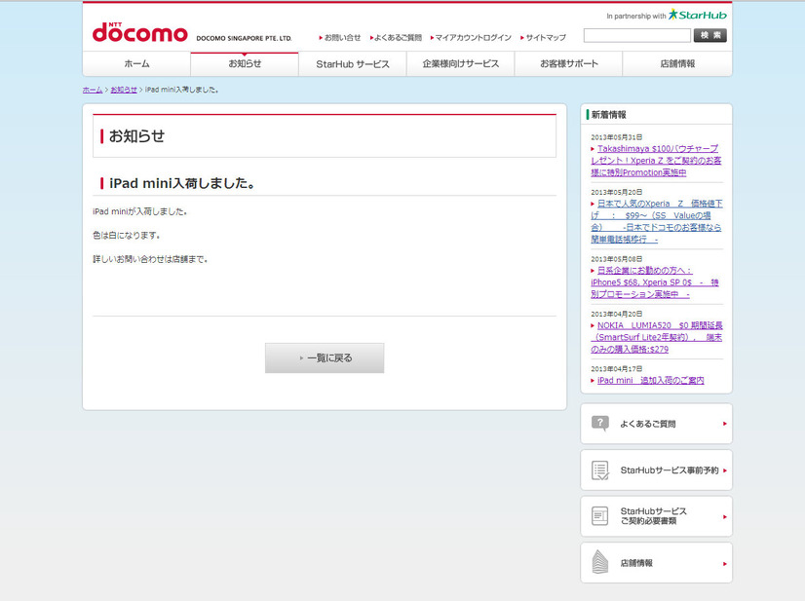
Task: Click the header search input field
Action: (637, 35)
